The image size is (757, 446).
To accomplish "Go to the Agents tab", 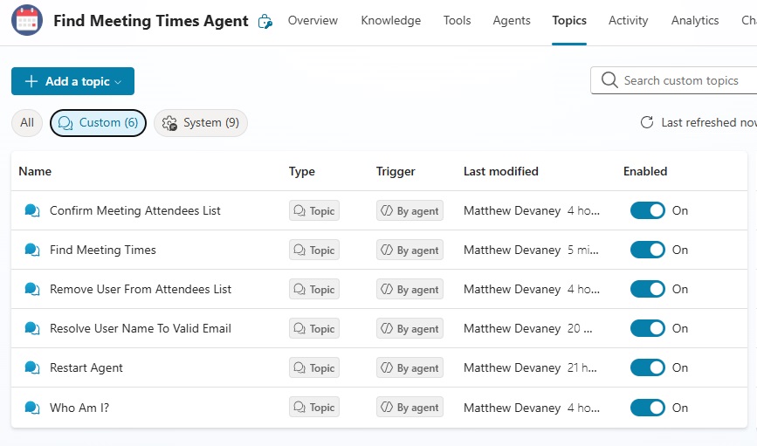I will coord(512,21).
